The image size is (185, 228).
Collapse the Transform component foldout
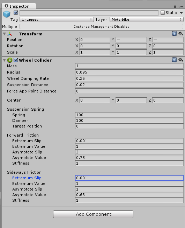[x=4, y=34]
